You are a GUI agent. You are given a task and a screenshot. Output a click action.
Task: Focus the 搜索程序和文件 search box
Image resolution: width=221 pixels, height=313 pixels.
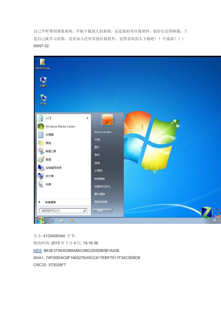63,210
